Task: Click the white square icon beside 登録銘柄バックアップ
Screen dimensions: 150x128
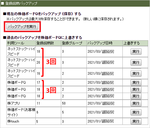Action: point(2,3)
